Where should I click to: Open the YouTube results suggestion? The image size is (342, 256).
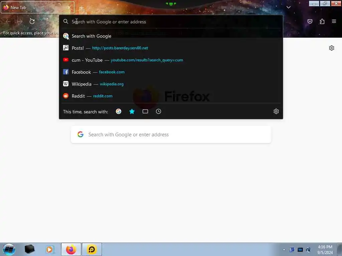pos(171,60)
